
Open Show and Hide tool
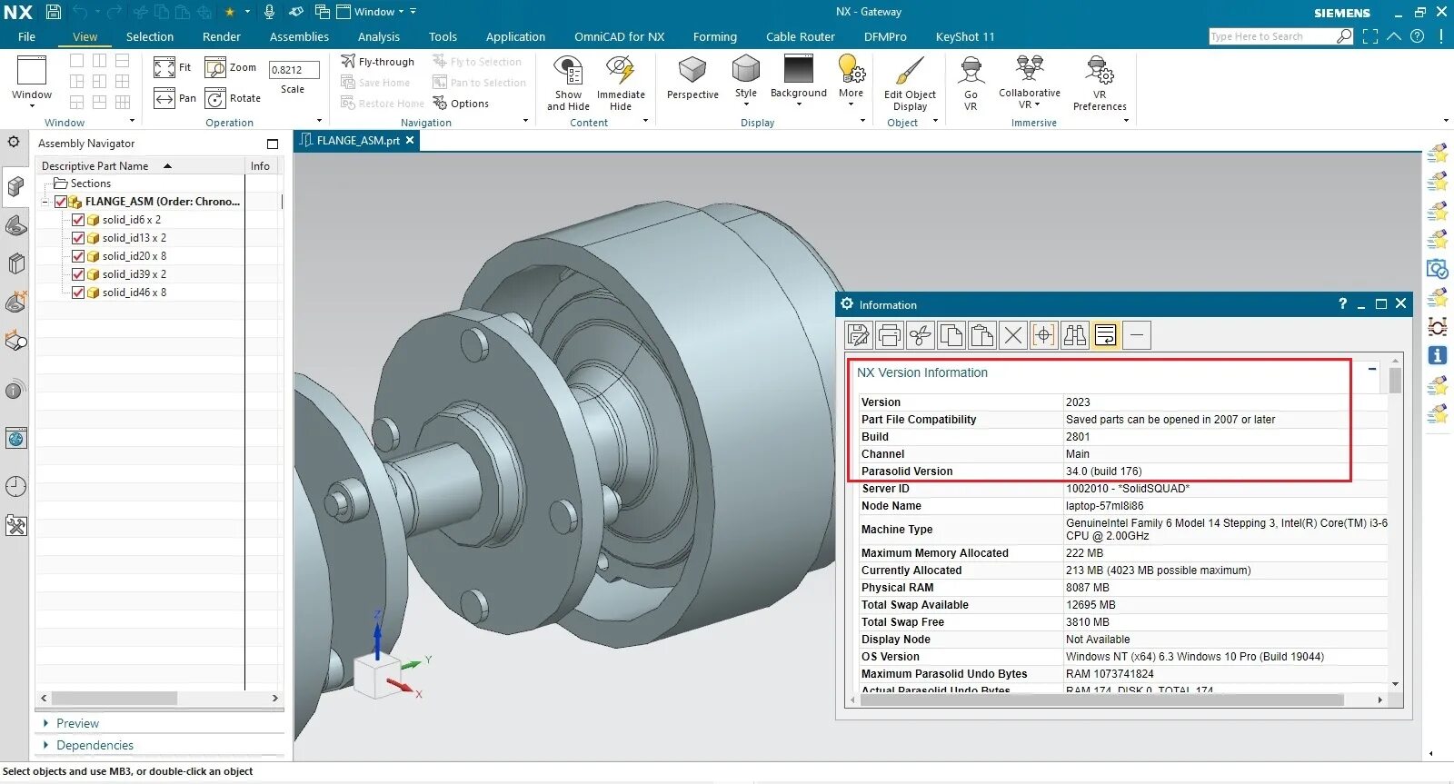click(568, 83)
